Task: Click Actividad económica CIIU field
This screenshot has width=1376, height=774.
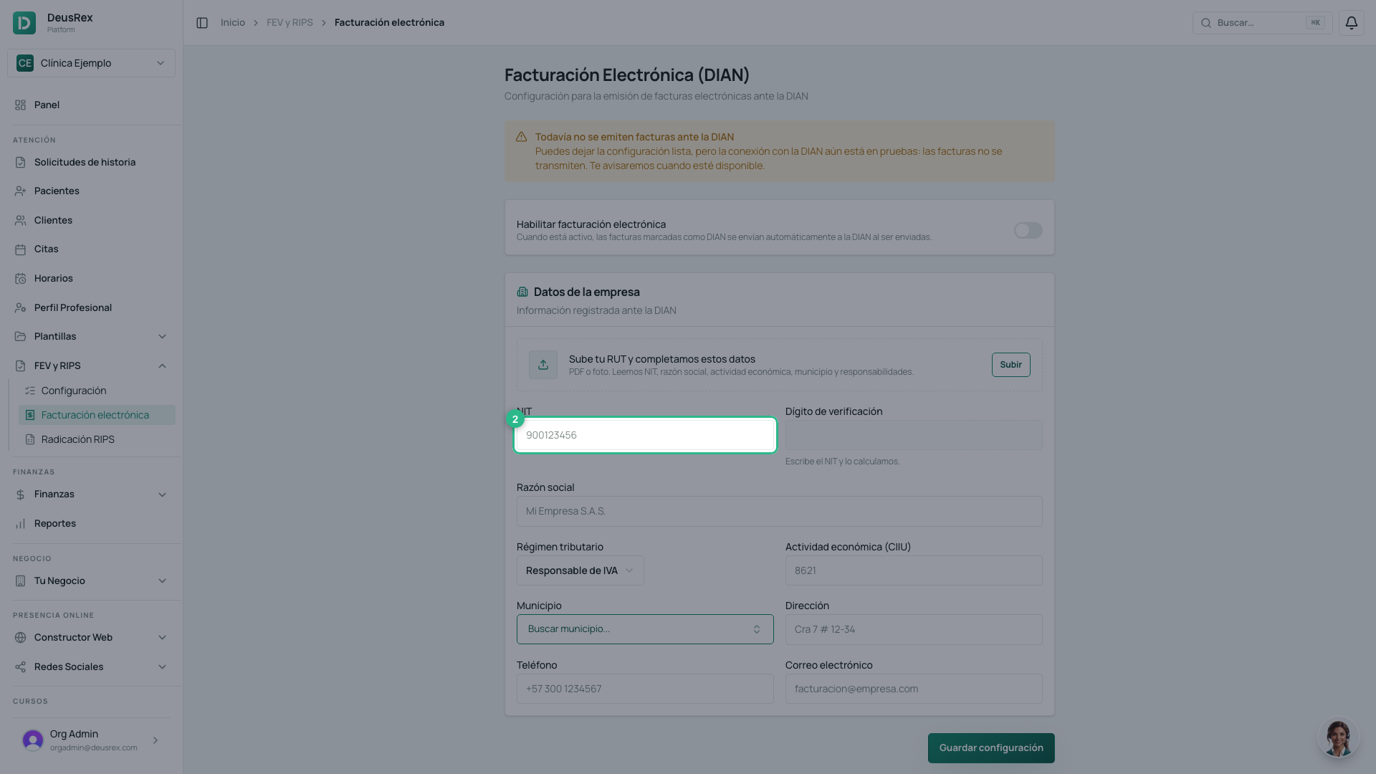Action: coord(914,571)
